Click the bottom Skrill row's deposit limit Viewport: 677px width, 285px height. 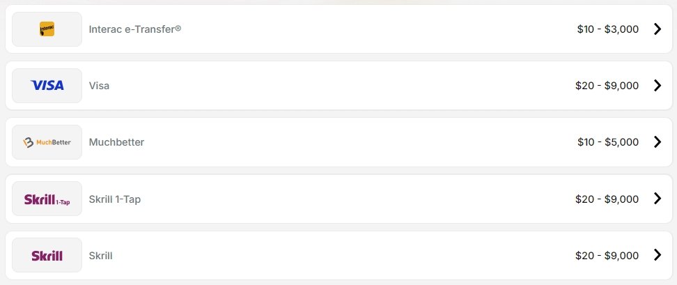(607, 256)
